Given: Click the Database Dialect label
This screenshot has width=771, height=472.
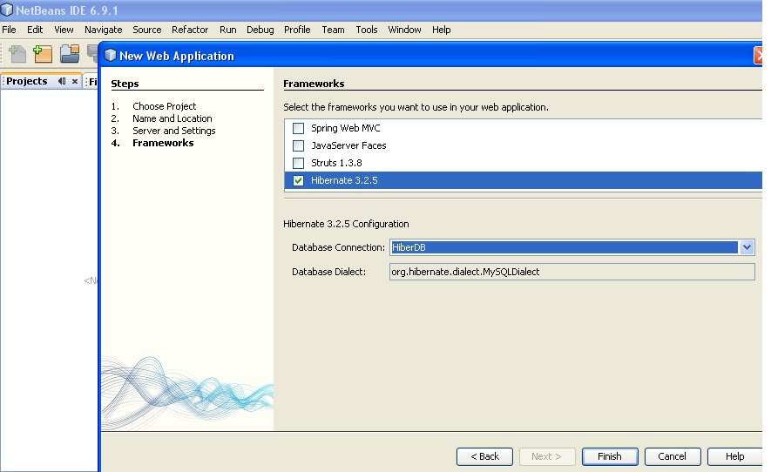Looking at the screenshot, I should 328,272.
